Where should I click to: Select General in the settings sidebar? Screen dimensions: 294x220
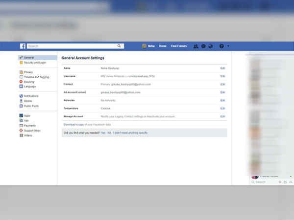(x=38, y=57)
